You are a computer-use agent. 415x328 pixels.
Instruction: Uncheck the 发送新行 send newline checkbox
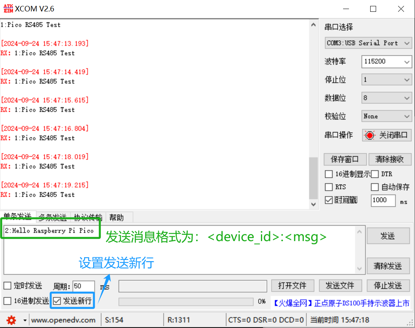click(57, 301)
